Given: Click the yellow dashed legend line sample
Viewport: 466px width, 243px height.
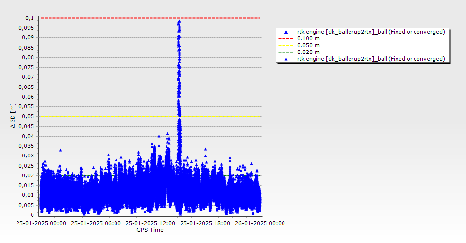Looking at the screenshot, I should point(285,46).
